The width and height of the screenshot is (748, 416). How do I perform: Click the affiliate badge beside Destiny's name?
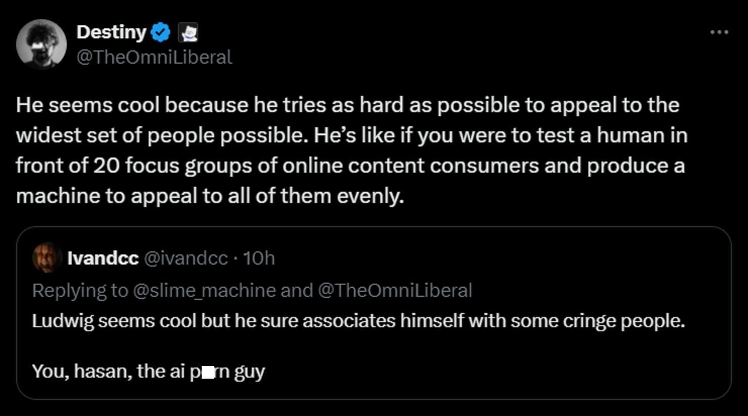click(x=188, y=33)
